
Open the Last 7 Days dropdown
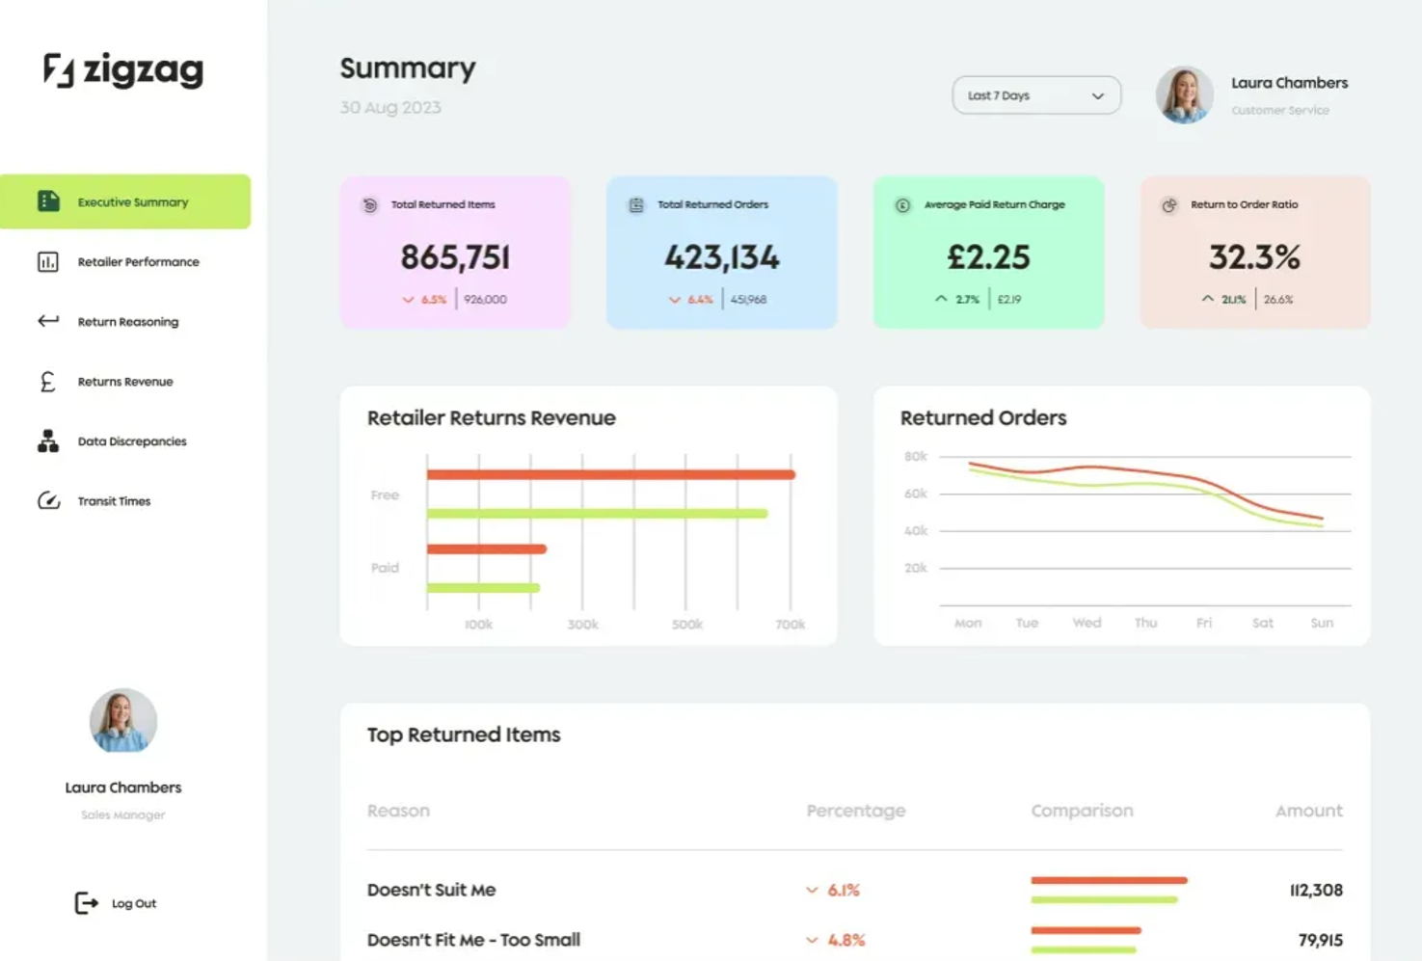coord(1035,94)
